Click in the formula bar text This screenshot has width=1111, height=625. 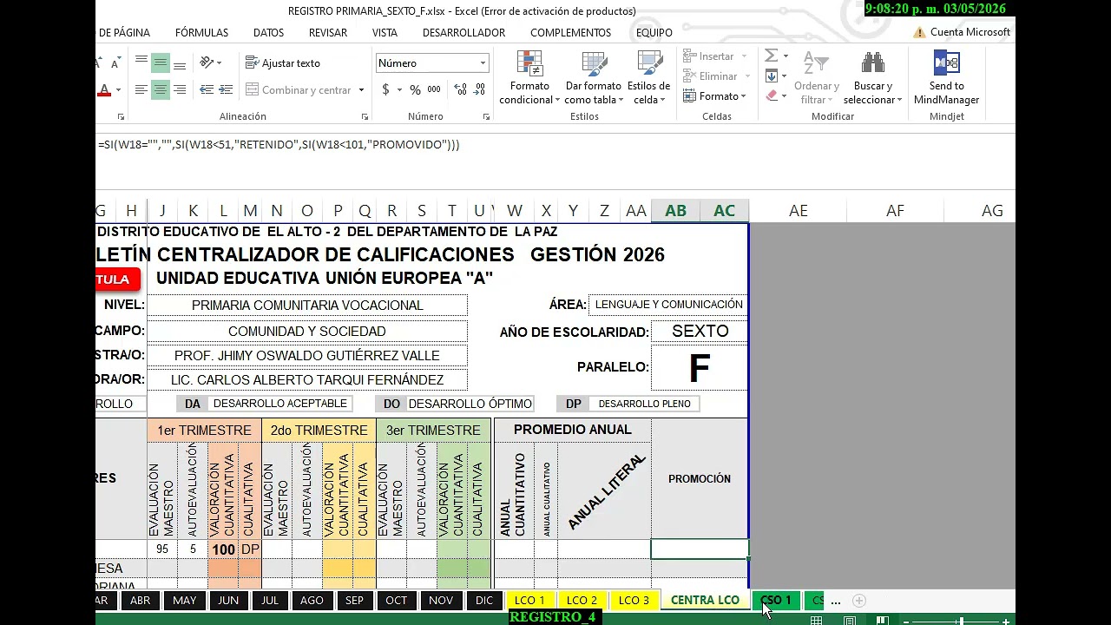click(x=279, y=145)
